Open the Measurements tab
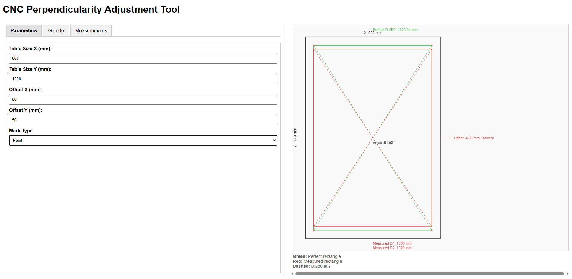 [x=91, y=31]
